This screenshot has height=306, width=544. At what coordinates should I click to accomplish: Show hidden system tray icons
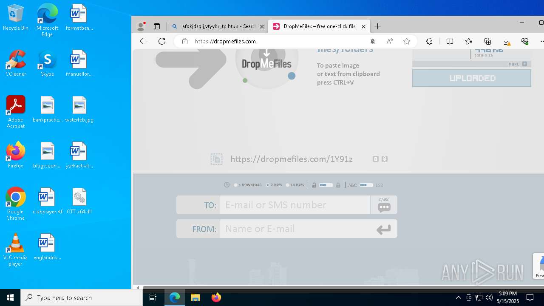pyautogui.click(x=458, y=297)
